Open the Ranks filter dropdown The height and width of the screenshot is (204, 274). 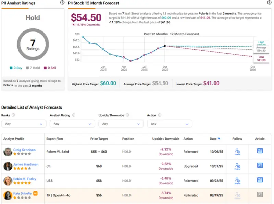[x=24, y=124]
